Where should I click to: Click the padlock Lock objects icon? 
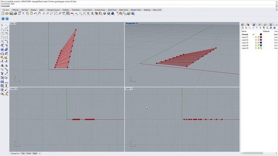[x=92, y=13]
